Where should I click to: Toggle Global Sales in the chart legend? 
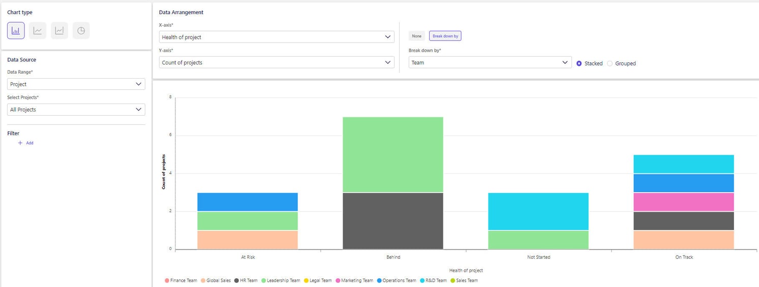(216, 280)
